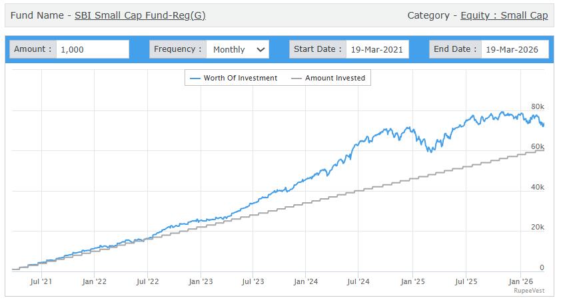Click the Jul '21 x-axis label
The image size is (561, 302).
(x=41, y=281)
